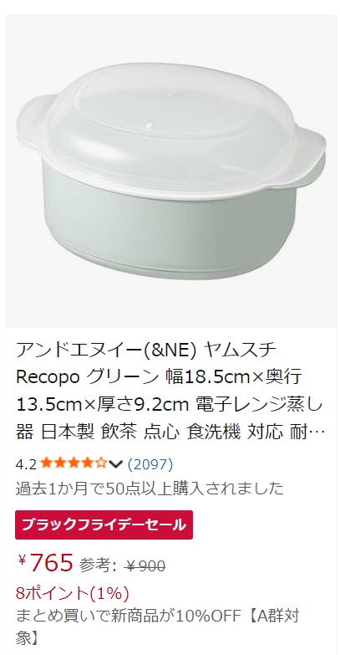Select the ブラックフライデーセール badge
Image resolution: width=340 pixels, height=655 pixels.
click(104, 525)
